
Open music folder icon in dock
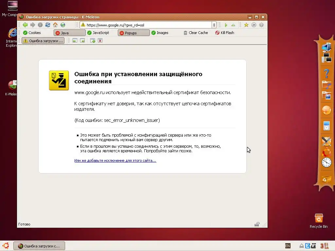[326, 85]
